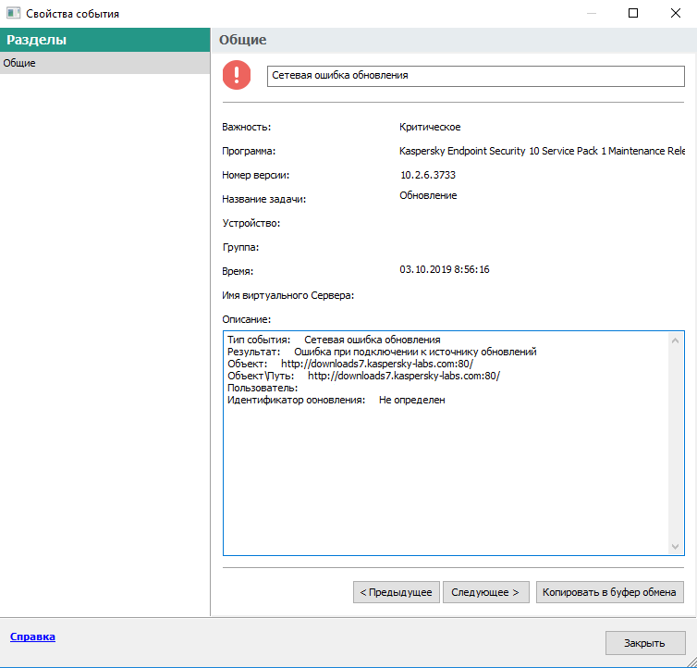Maximize the Свойства события window
Viewport: 697px width, 668px height.
[x=633, y=14]
